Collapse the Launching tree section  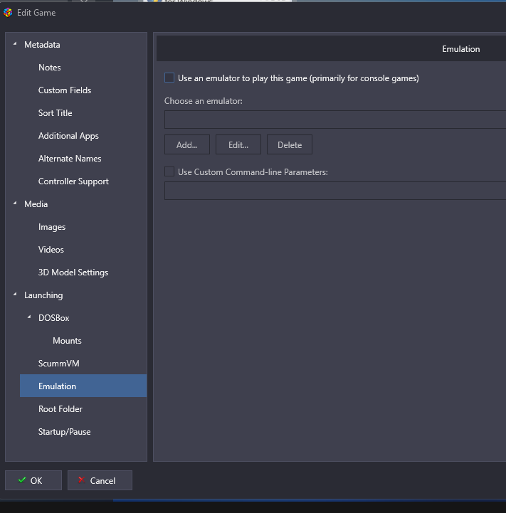pos(15,295)
